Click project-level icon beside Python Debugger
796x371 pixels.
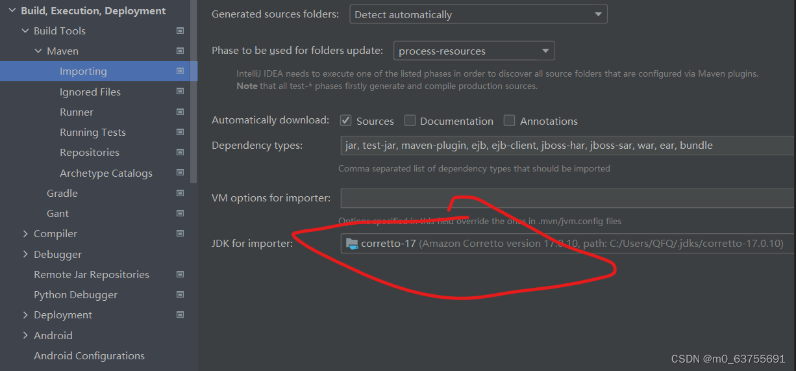click(180, 294)
